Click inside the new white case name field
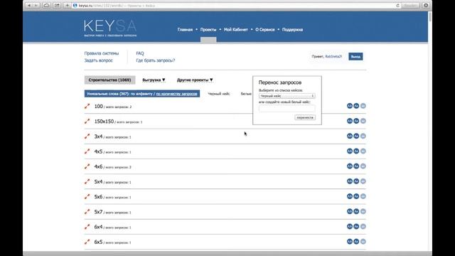This screenshot has width=455, height=256. click(x=287, y=109)
